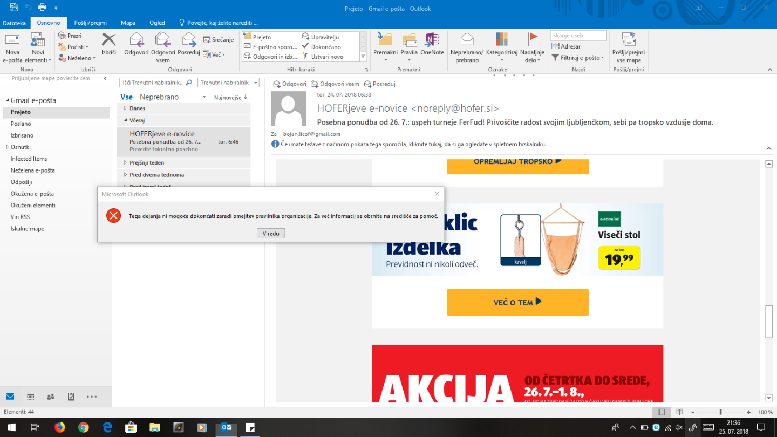Image resolution: width=777 pixels, height=437 pixels.
Task: Open the Datoteka tab
Action: pos(15,23)
